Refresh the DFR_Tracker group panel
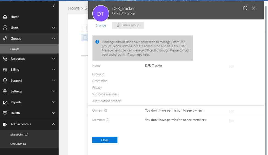 pyautogui.click(x=245, y=8)
